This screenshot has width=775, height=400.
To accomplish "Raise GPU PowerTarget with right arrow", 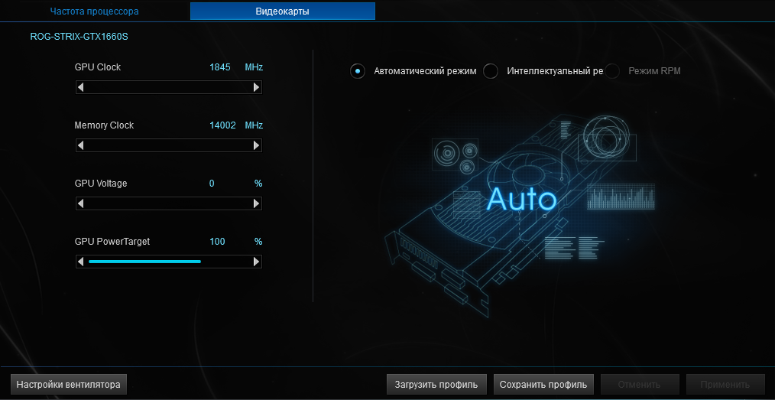I will 257,262.
